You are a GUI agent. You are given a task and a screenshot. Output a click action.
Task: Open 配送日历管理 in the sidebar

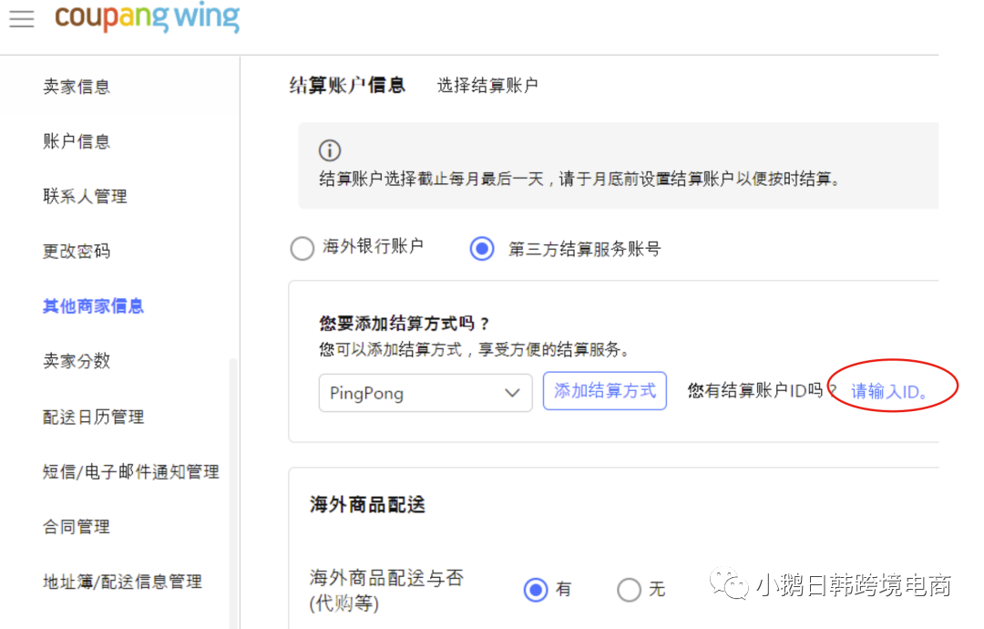click(x=96, y=417)
